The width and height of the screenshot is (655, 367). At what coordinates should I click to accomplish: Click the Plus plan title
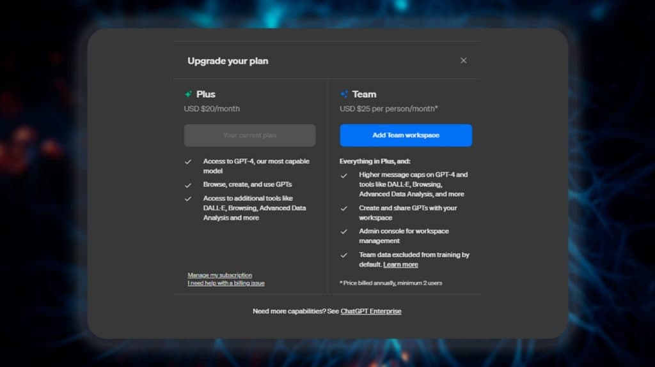(206, 94)
